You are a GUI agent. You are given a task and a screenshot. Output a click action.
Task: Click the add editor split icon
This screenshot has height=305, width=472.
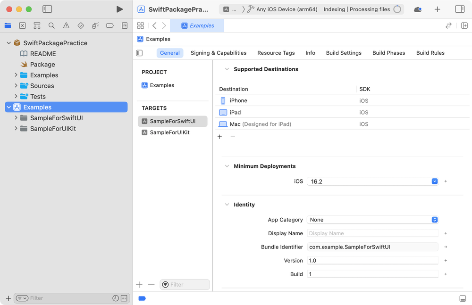coord(464,26)
